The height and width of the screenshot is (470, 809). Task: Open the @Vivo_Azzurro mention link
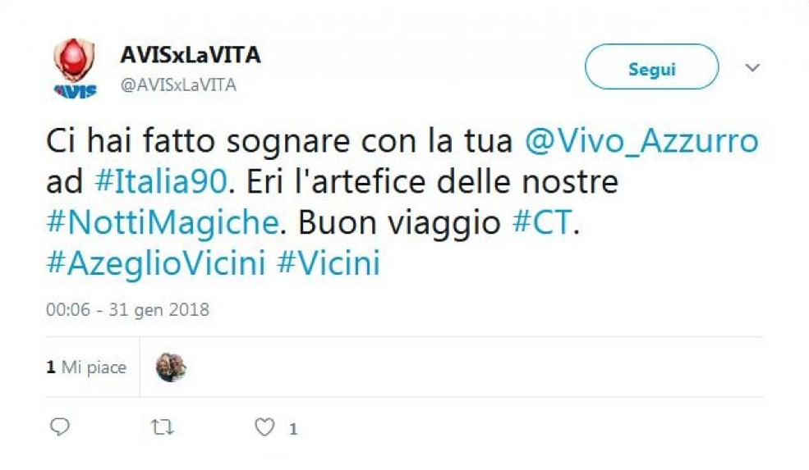[641, 141]
